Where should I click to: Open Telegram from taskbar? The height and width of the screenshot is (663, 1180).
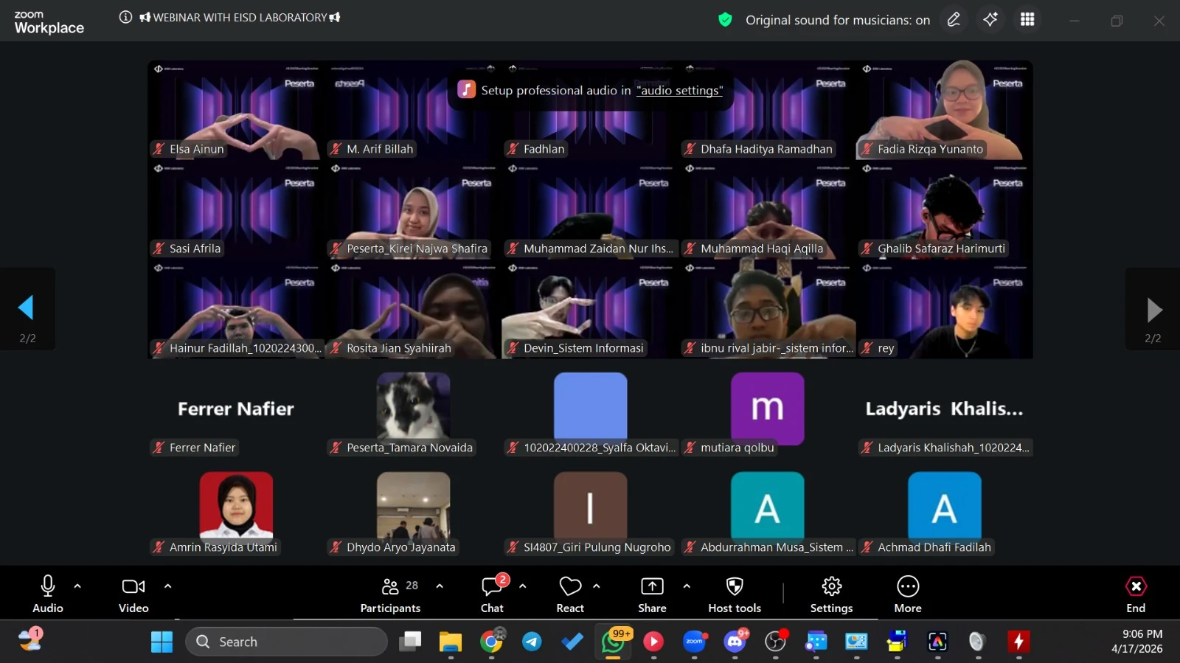pos(532,642)
